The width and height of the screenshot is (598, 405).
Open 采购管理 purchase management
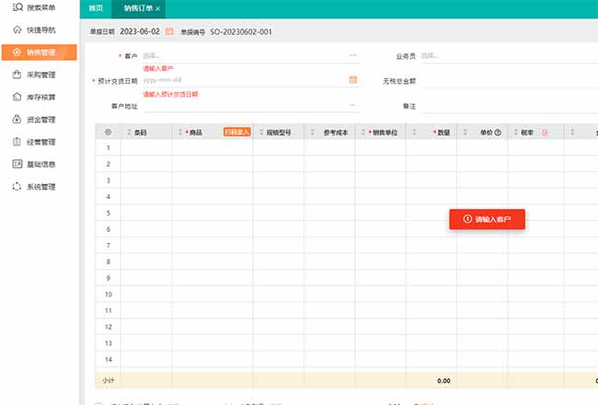tap(40, 75)
